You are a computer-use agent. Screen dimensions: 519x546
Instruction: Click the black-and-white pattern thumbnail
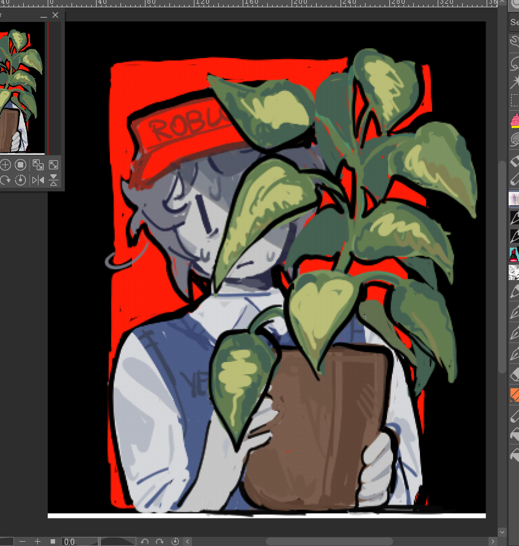(514, 273)
